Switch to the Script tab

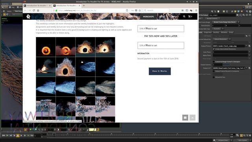(231, 32)
